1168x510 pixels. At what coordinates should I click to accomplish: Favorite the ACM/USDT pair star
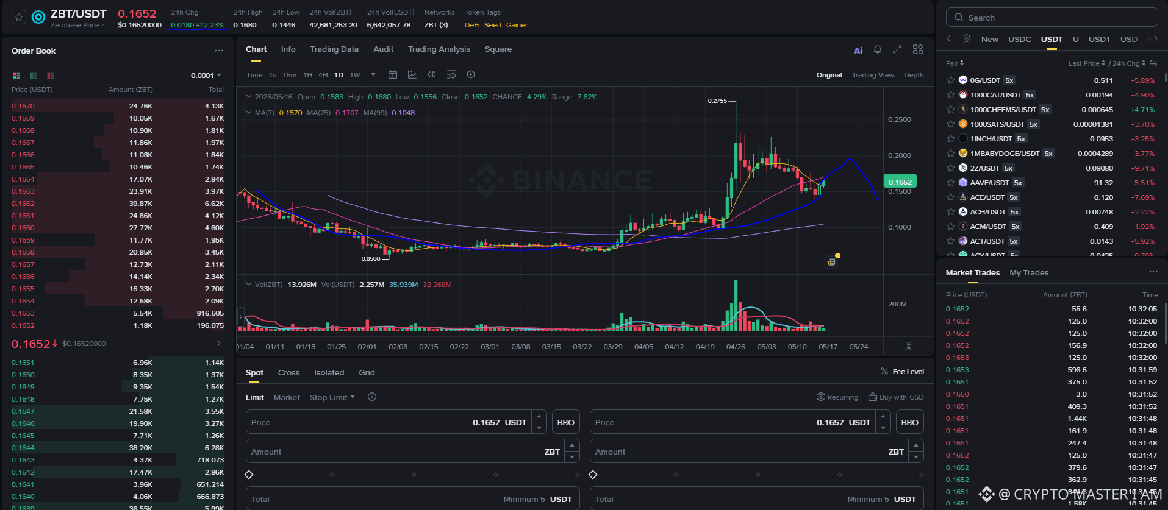pos(950,226)
